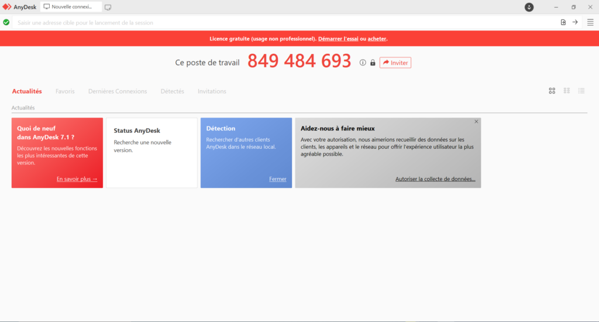This screenshot has height=322, width=599.
Task: Follow the 'acheter' link
Action: coord(377,39)
